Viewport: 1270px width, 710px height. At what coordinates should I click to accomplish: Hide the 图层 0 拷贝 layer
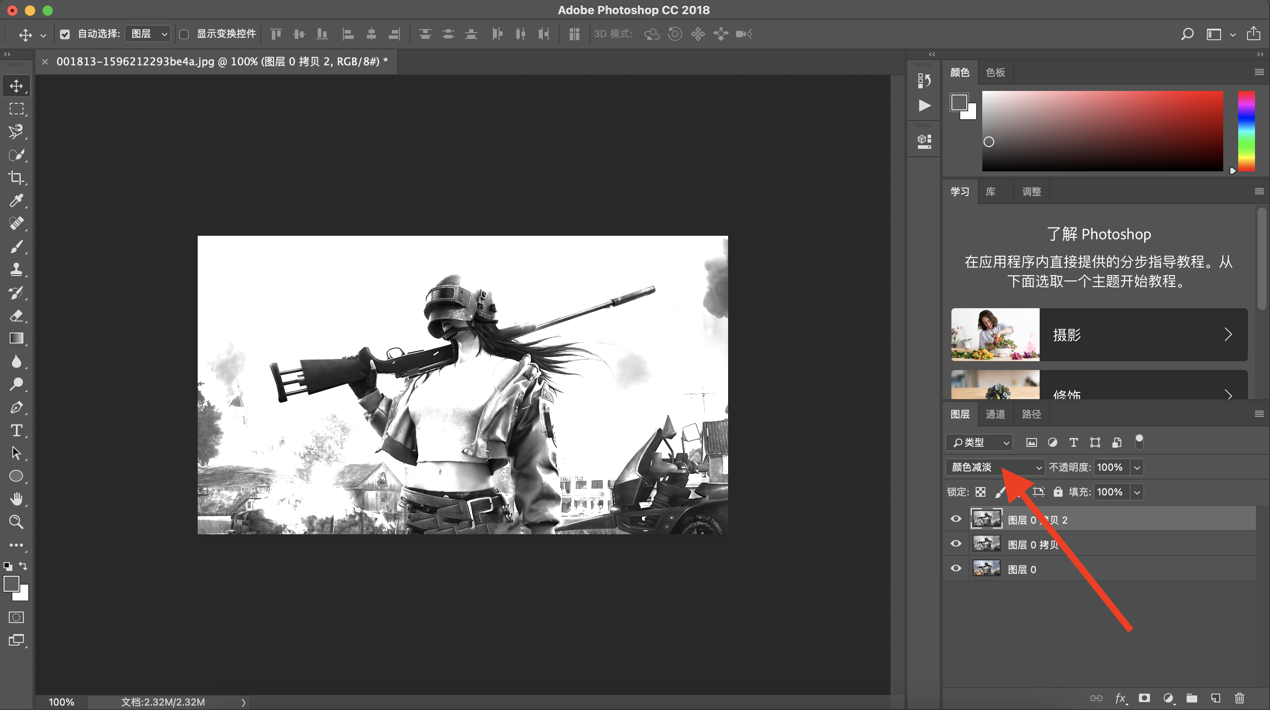pyautogui.click(x=956, y=544)
